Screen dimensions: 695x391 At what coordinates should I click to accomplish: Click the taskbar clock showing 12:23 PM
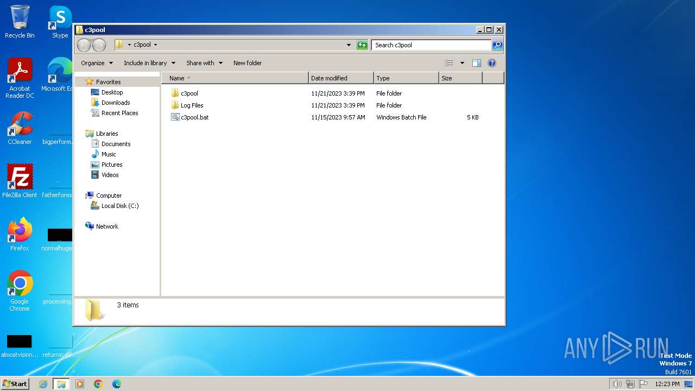point(667,384)
